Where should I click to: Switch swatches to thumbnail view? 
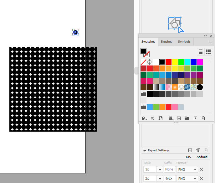(208, 52)
